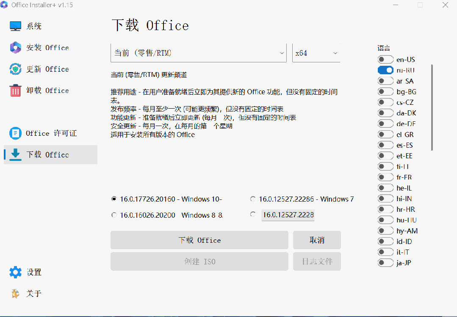Open the 当前 (零售/RTM) channel dropdown
The image size is (457, 317).
point(198,53)
